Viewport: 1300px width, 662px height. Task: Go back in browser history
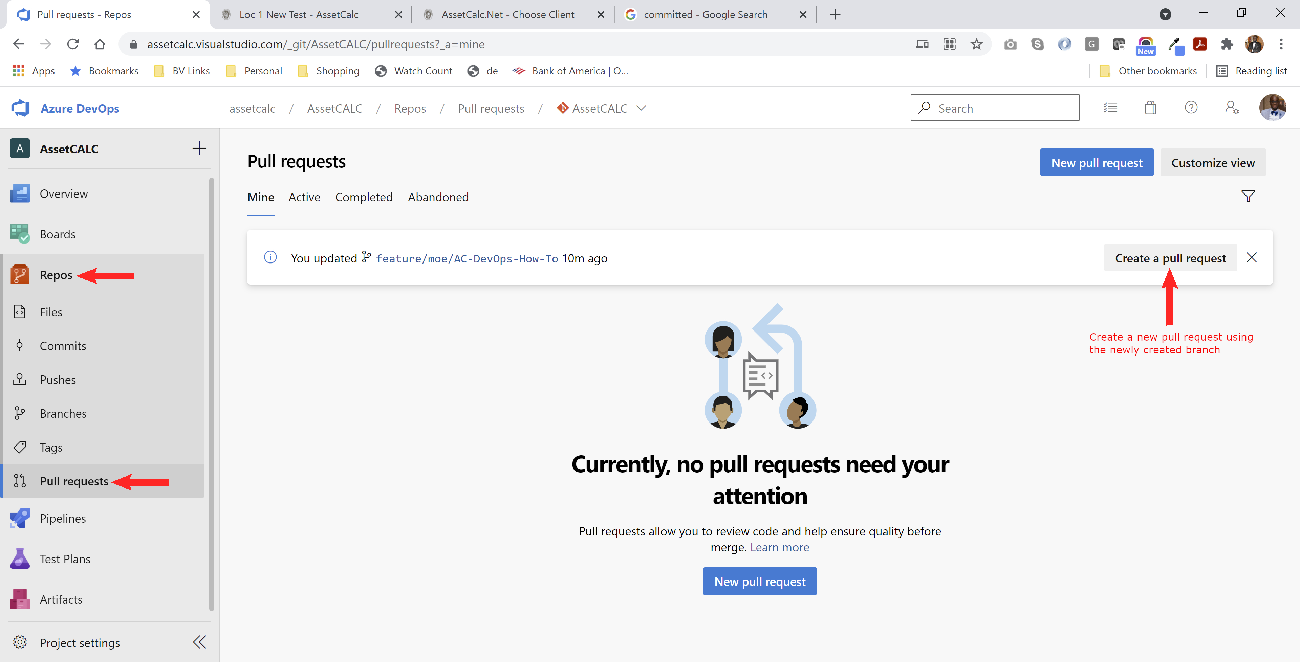tap(18, 44)
